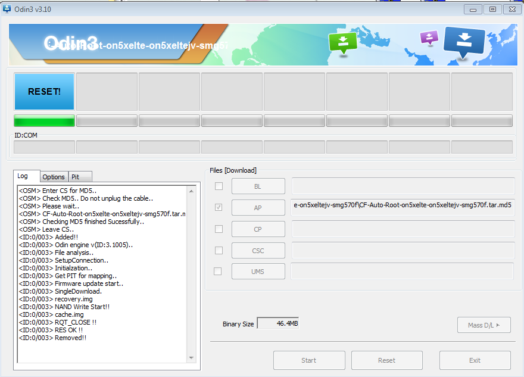
Task: Maximize the Odin3 window
Action: pyautogui.click(x=492, y=10)
